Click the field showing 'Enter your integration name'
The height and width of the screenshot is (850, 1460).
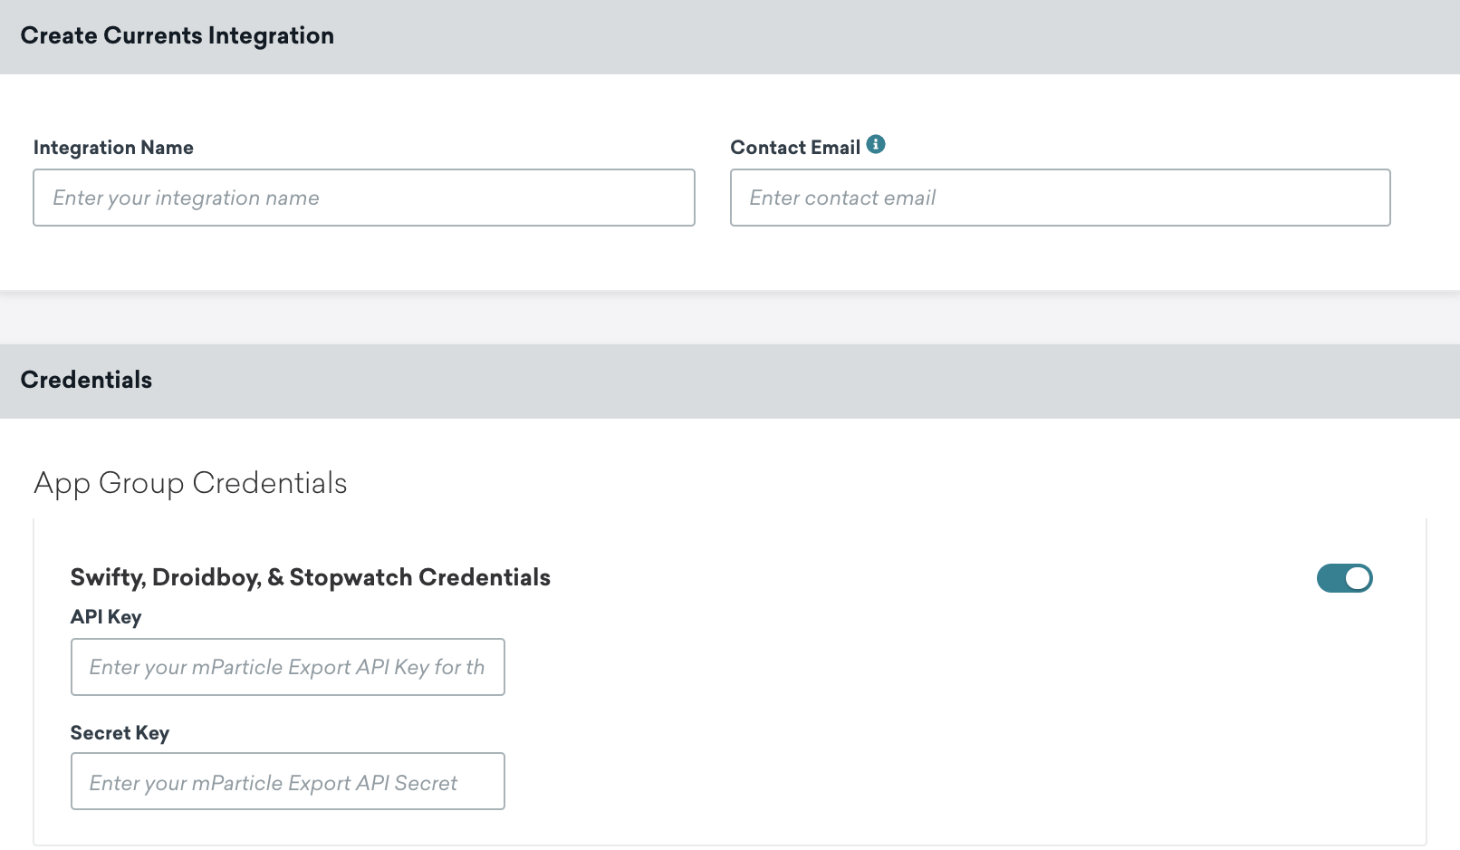(362, 198)
